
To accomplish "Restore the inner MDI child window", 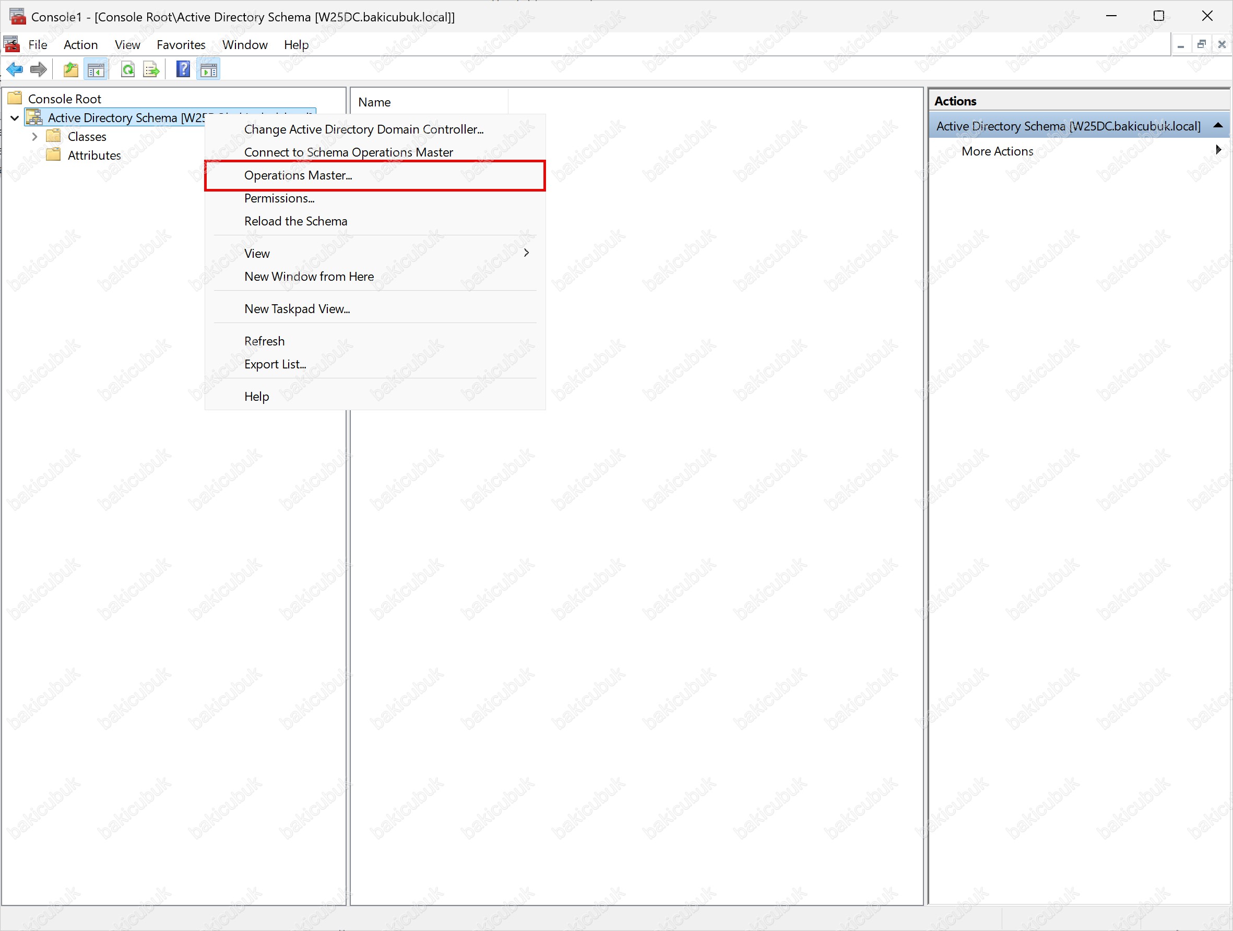I will (1201, 44).
